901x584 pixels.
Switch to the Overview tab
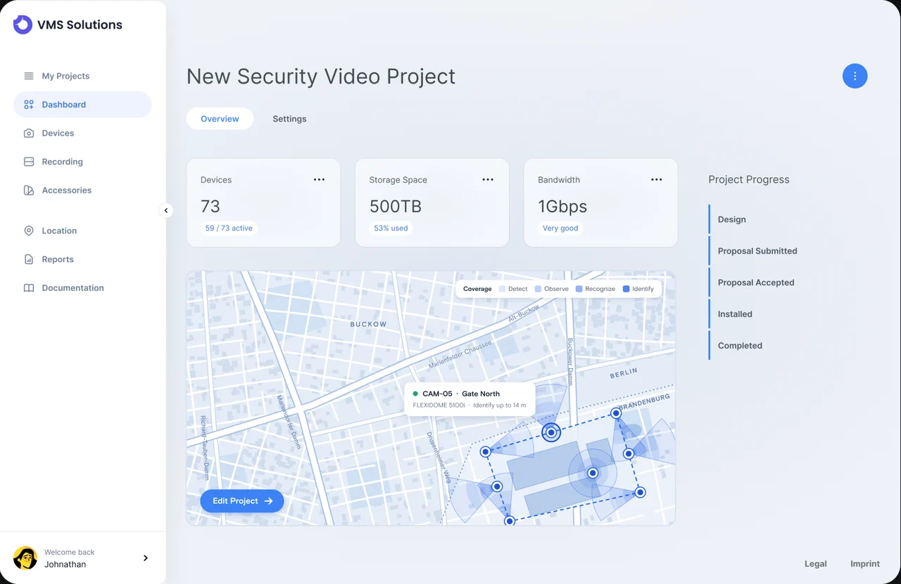pyautogui.click(x=220, y=119)
